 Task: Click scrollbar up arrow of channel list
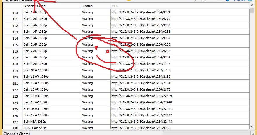[x=252, y=5]
